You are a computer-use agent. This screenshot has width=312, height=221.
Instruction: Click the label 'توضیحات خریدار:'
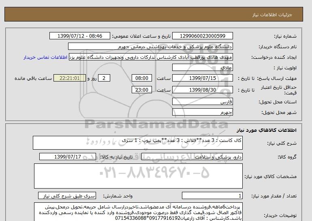(280, 215)
